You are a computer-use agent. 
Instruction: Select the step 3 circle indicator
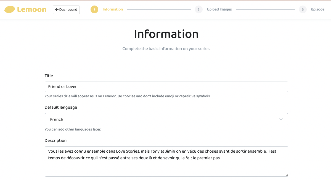coord(303,10)
